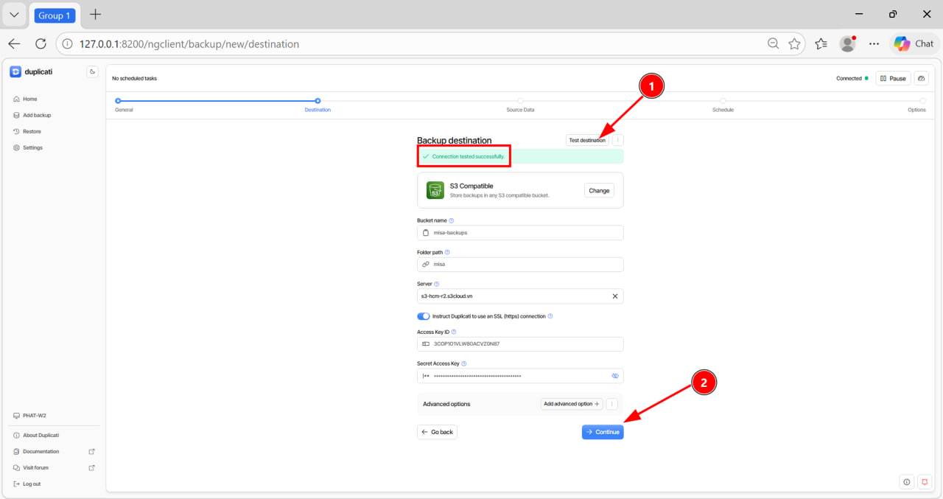Click the Duplicati logo in sidebar
The width and height of the screenshot is (943, 499).
31,71
